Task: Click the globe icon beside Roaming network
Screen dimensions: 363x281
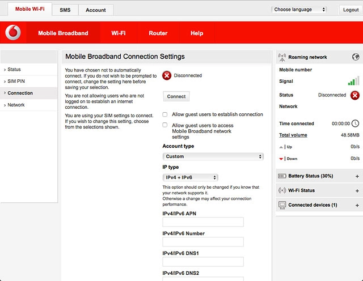Action: click(355, 57)
